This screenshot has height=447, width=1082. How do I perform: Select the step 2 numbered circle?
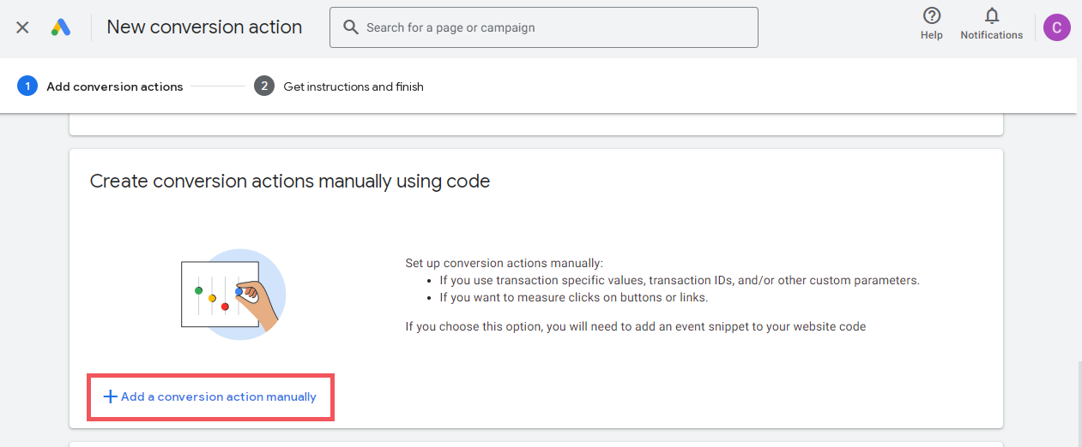[264, 86]
